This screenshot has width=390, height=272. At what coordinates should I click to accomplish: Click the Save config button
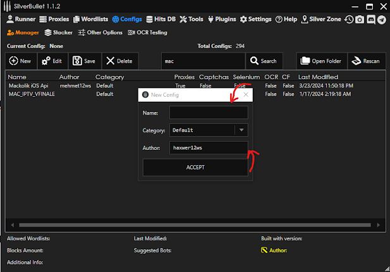pos(85,61)
